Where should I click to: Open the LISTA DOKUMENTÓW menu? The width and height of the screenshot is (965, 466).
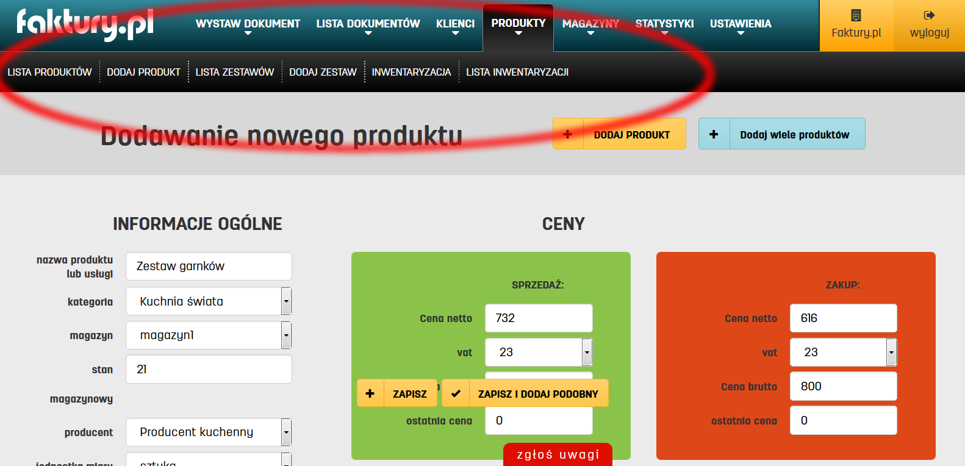[x=368, y=26]
